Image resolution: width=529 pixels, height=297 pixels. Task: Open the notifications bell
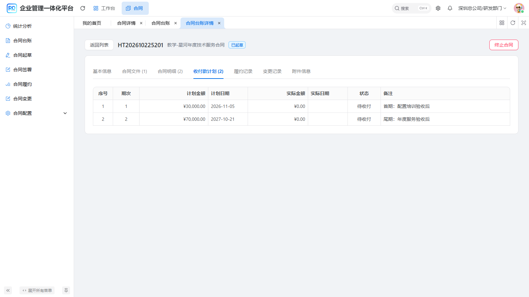450,8
